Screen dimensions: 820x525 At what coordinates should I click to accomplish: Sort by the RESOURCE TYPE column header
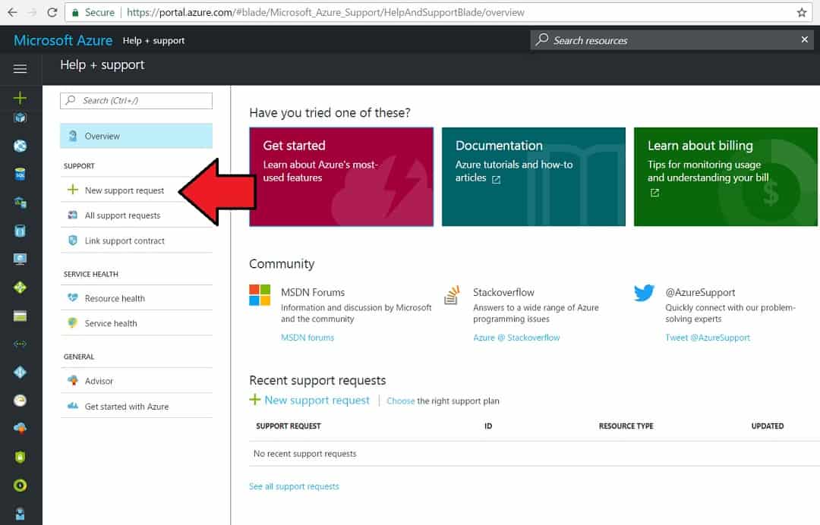pyautogui.click(x=626, y=426)
